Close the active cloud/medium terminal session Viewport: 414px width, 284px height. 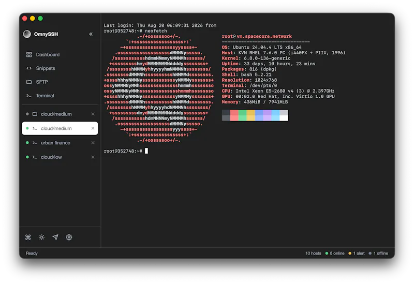[93, 128]
